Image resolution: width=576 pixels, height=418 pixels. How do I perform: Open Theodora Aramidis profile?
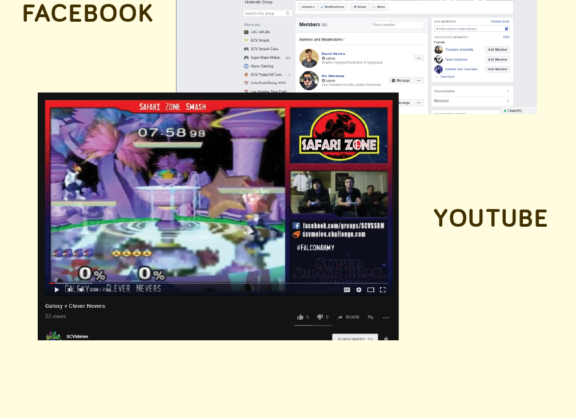click(459, 50)
